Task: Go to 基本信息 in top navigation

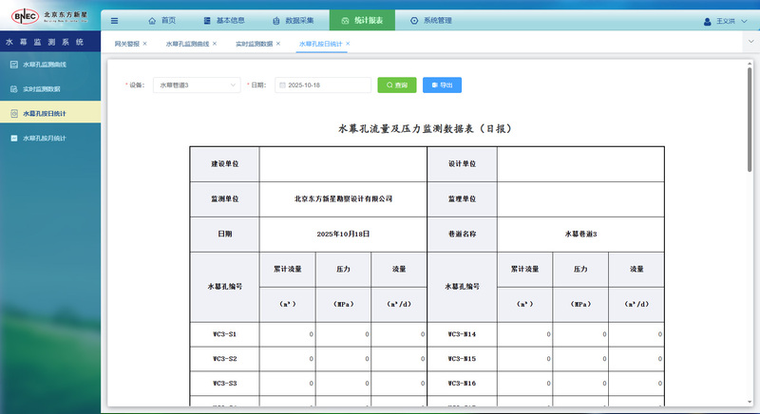Action: click(223, 20)
